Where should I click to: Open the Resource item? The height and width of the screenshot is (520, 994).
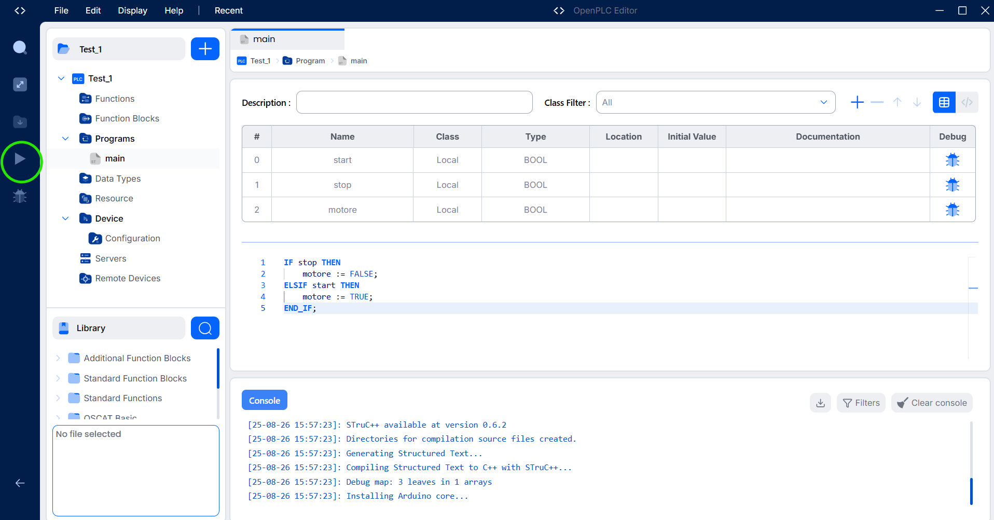(114, 198)
